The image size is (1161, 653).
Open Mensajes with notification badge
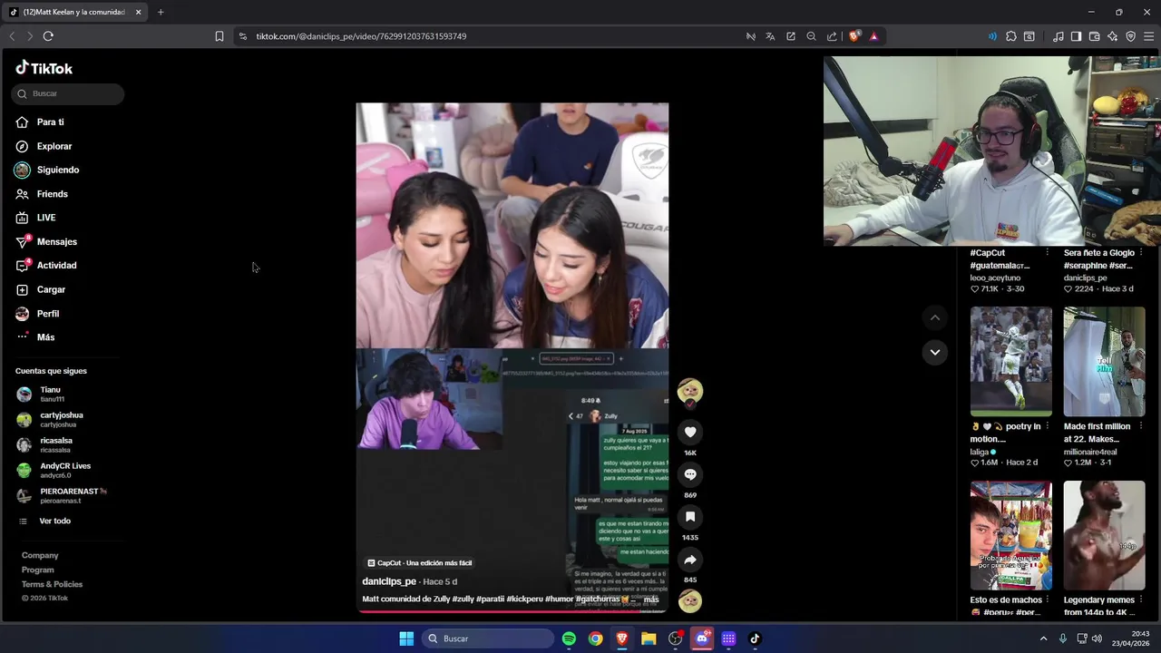pos(46,241)
